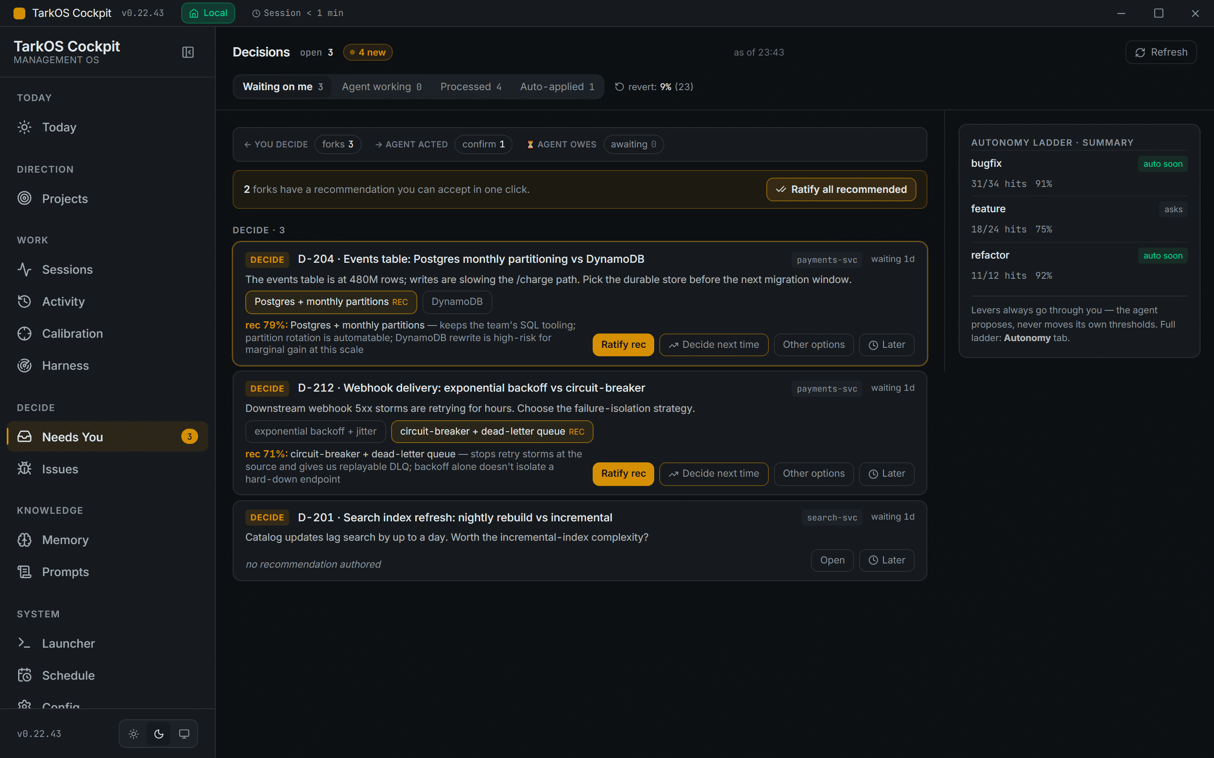Open Schedule calendar-clock icon
Viewport: 1214px width, 758px height.
24,675
